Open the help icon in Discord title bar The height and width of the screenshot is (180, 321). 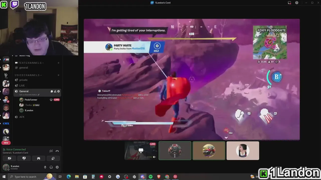[x=297, y=3]
